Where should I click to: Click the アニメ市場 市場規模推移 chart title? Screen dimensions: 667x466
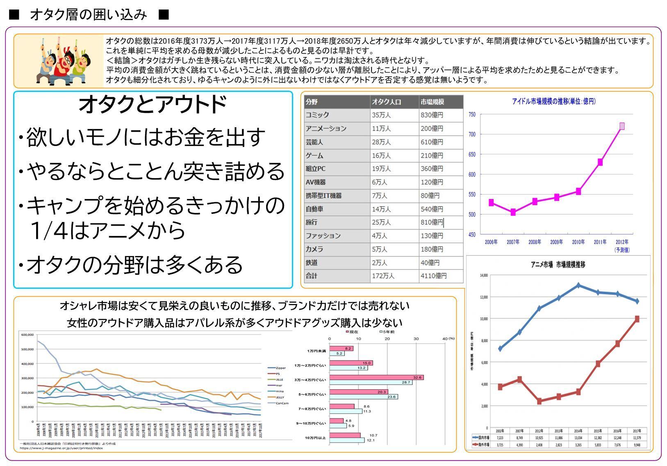[558, 265]
